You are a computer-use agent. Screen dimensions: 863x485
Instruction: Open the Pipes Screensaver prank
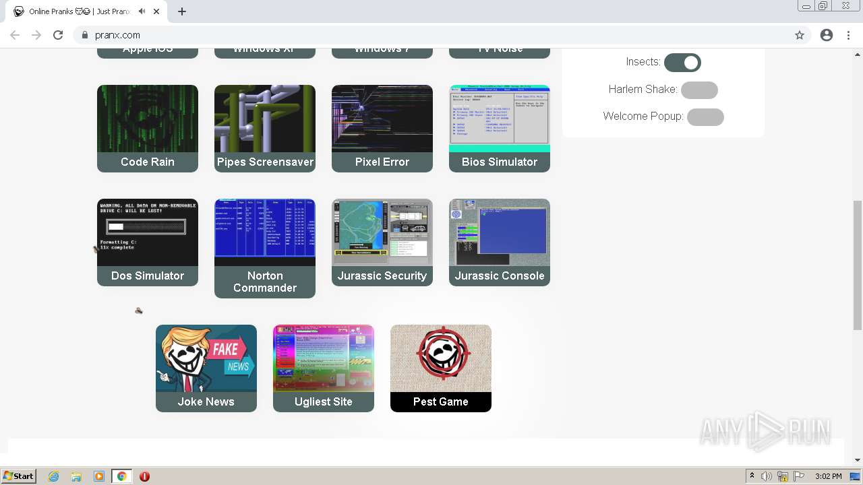(265, 129)
